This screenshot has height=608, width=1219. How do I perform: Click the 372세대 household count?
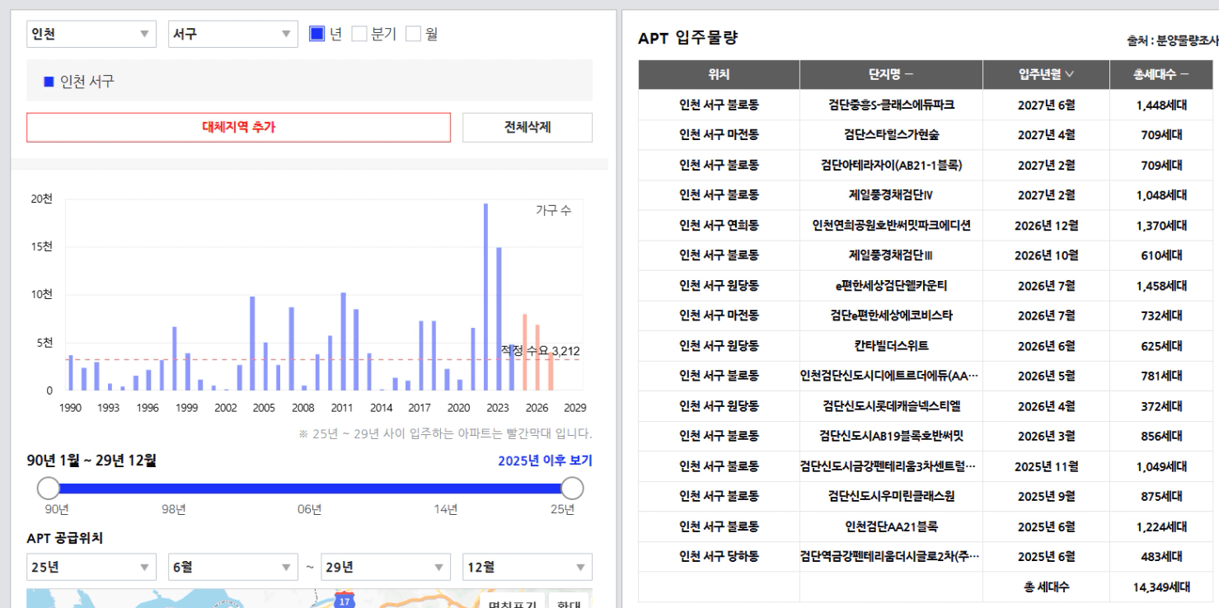[1161, 406]
